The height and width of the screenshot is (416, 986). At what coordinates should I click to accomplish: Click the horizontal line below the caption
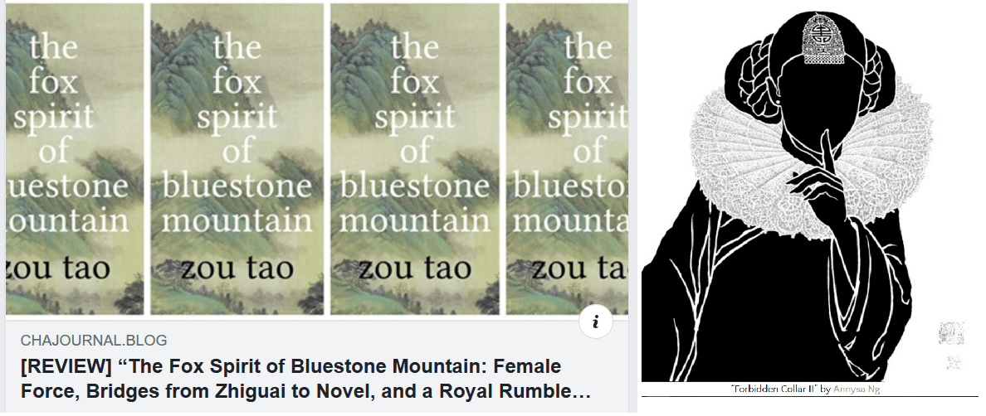click(x=810, y=396)
